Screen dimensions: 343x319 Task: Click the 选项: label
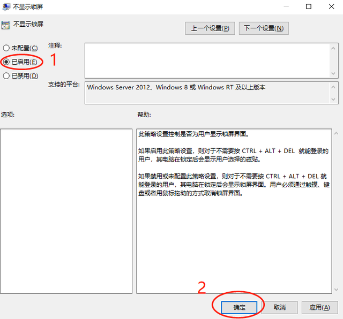8,114
